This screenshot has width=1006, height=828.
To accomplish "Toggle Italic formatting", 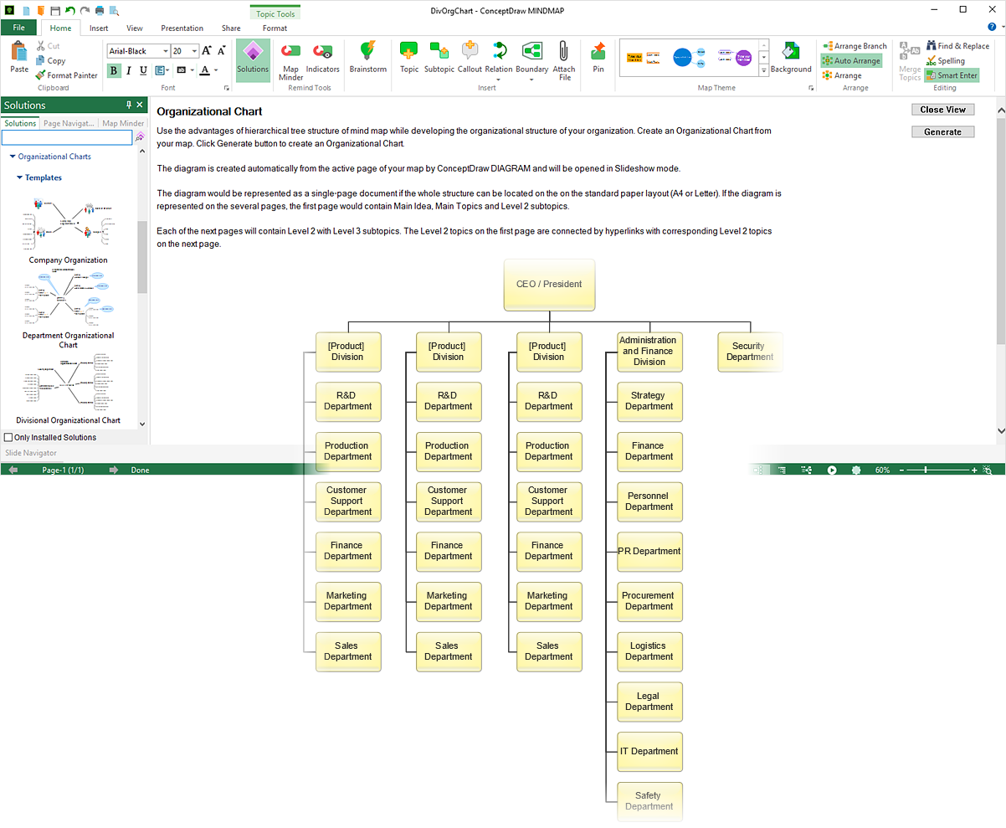I will pos(129,70).
